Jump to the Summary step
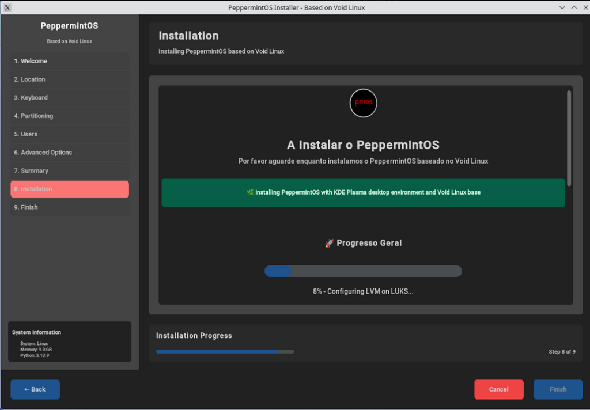590x410 pixels. 70,171
